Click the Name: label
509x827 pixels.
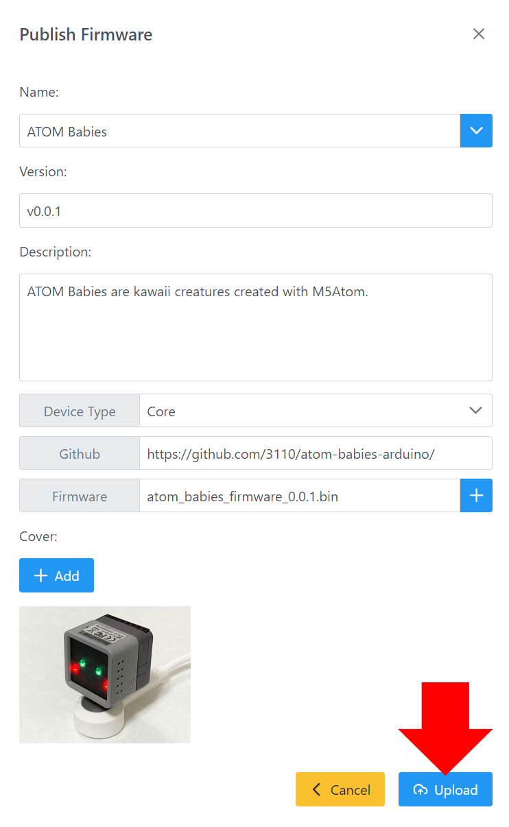point(39,92)
